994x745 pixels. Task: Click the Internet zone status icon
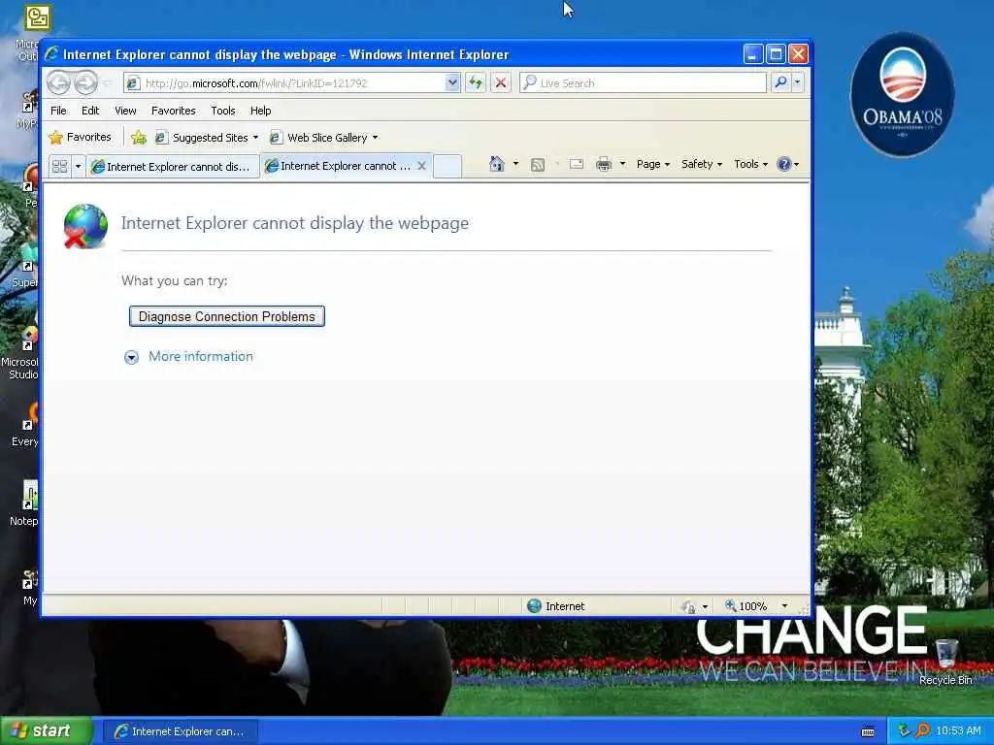535,605
